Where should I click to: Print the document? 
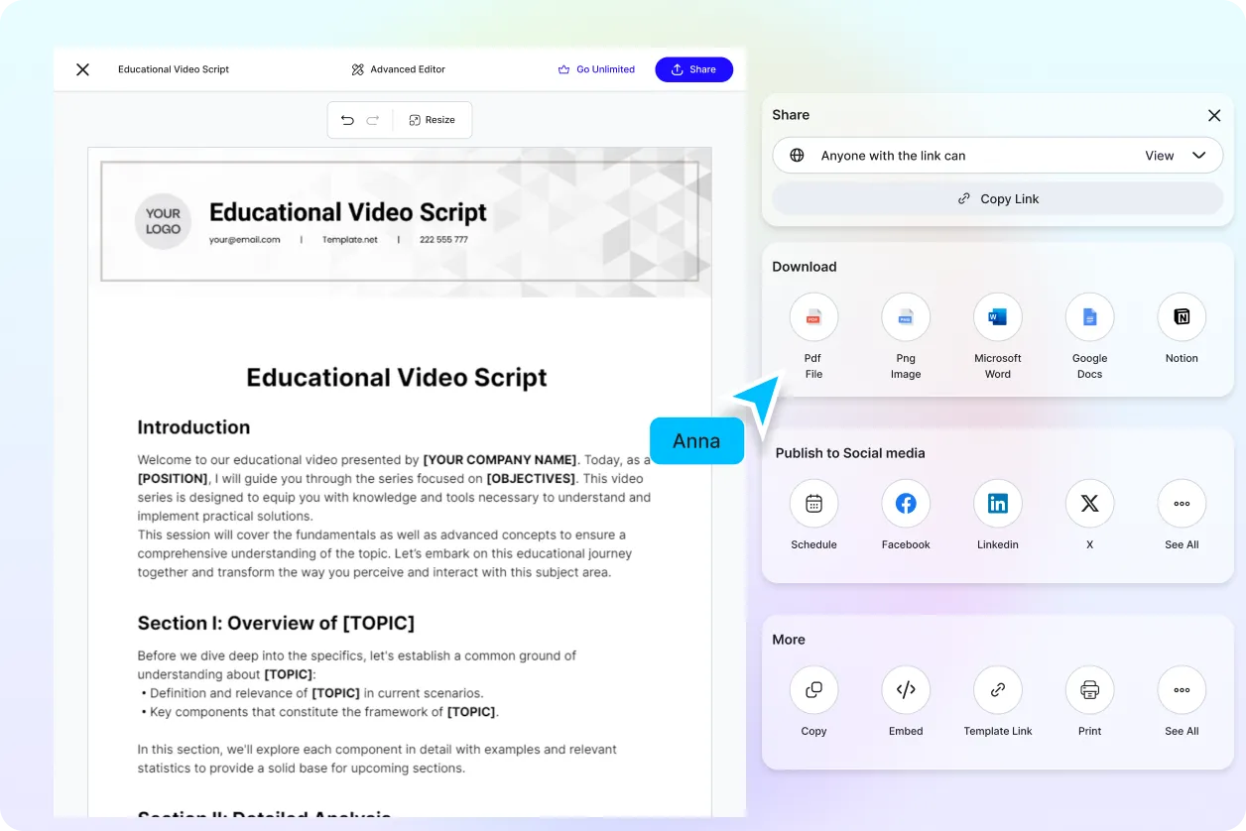[x=1089, y=690]
